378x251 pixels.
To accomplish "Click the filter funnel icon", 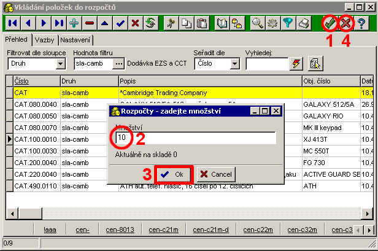I will (x=287, y=23).
